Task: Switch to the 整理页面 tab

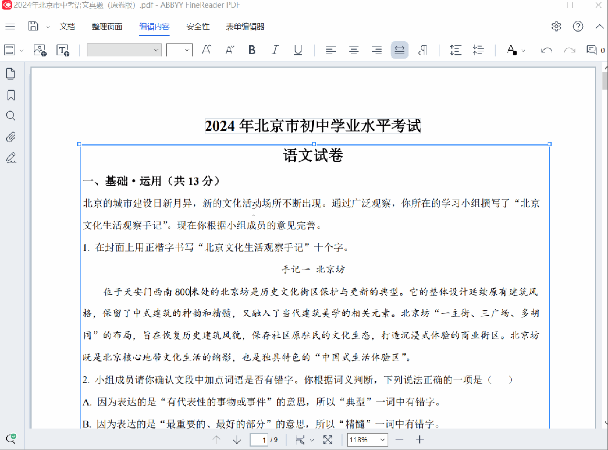Action: pos(107,27)
